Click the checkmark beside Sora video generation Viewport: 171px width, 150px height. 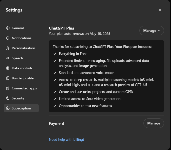(x=55, y=99)
